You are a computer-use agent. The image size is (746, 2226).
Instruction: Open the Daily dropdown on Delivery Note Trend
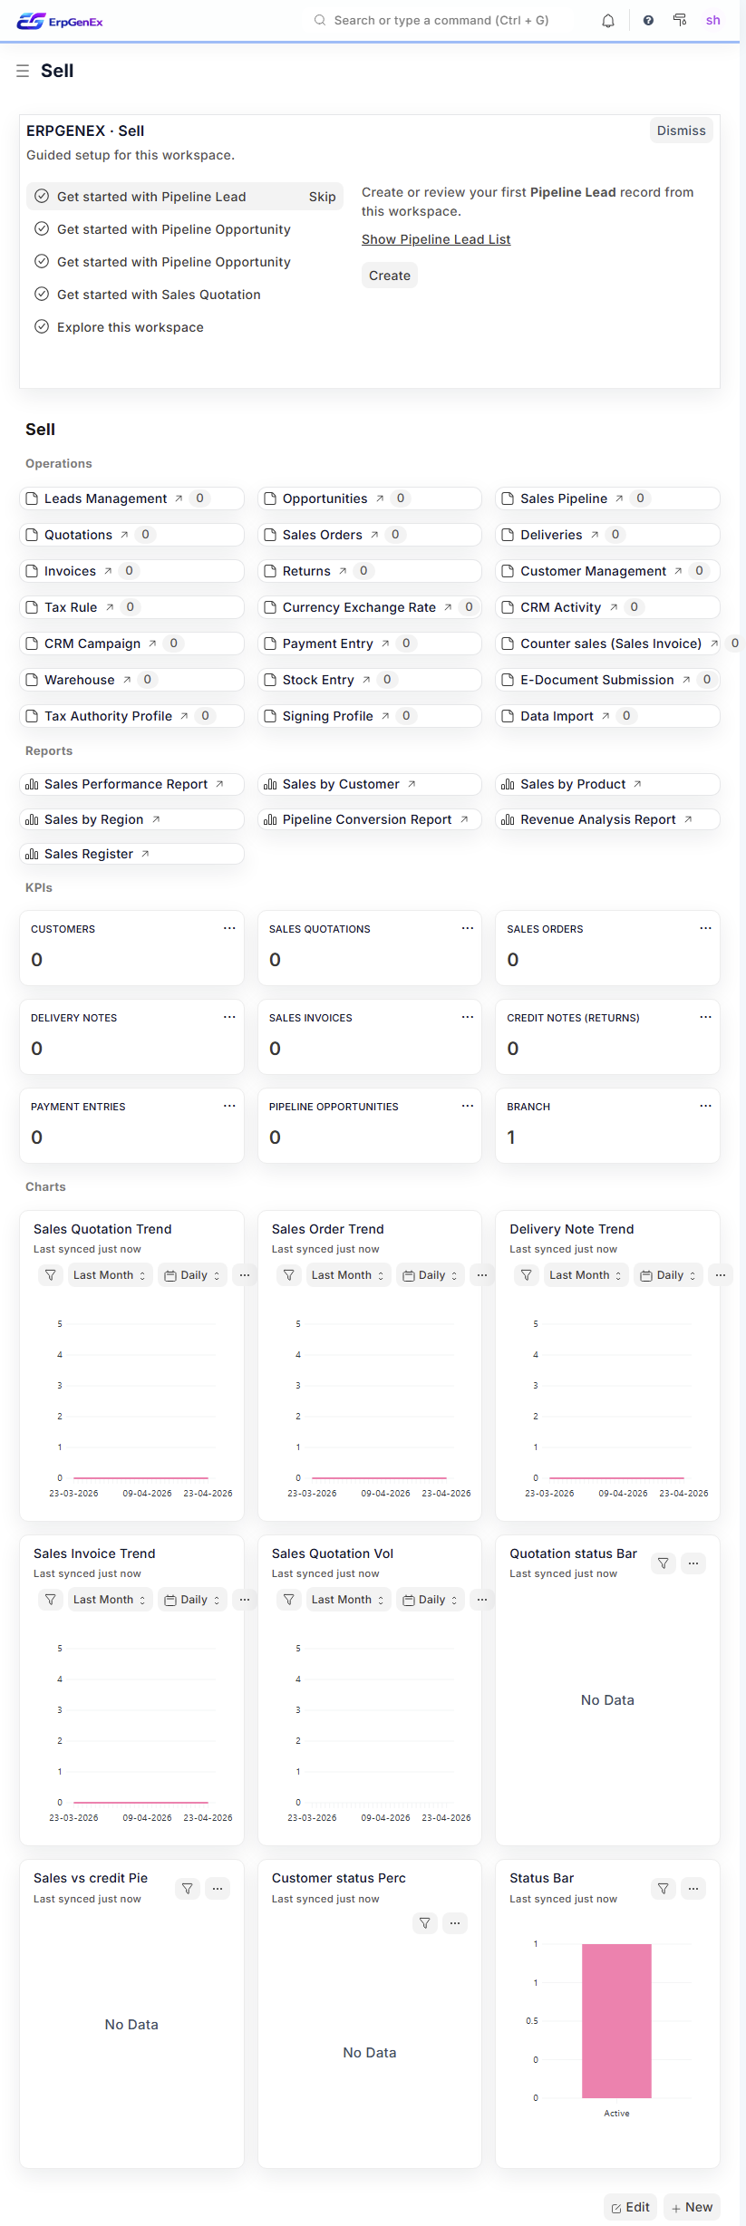[668, 1275]
